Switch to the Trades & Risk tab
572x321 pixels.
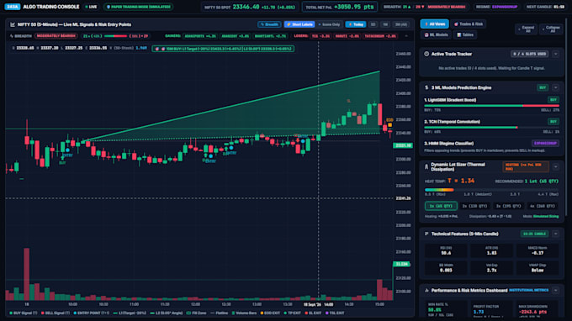pos(469,24)
